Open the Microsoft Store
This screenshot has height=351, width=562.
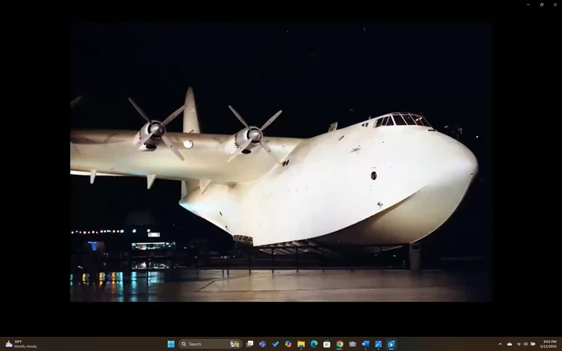click(x=327, y=344)
